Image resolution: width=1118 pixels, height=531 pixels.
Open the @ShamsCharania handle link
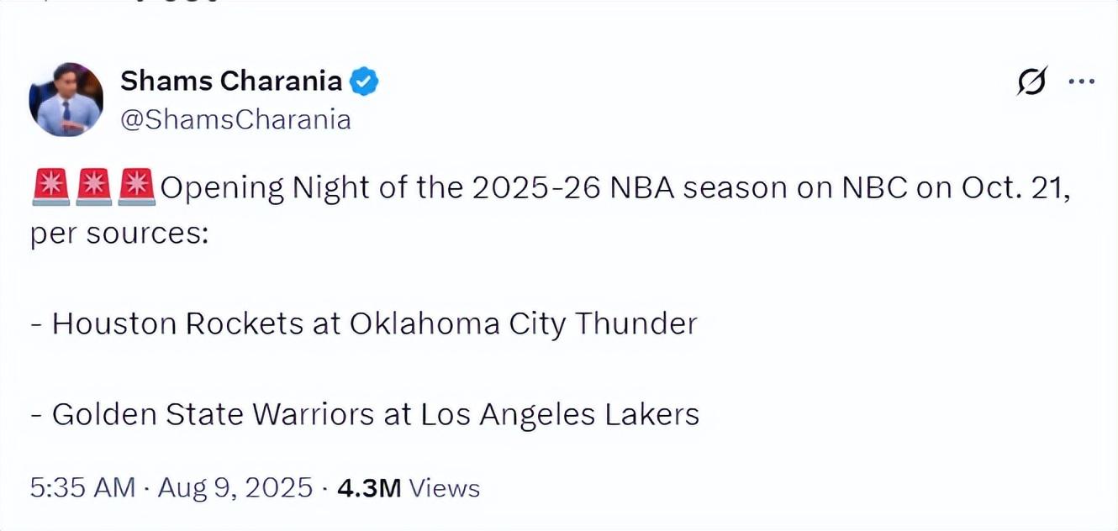pos(235,119)
